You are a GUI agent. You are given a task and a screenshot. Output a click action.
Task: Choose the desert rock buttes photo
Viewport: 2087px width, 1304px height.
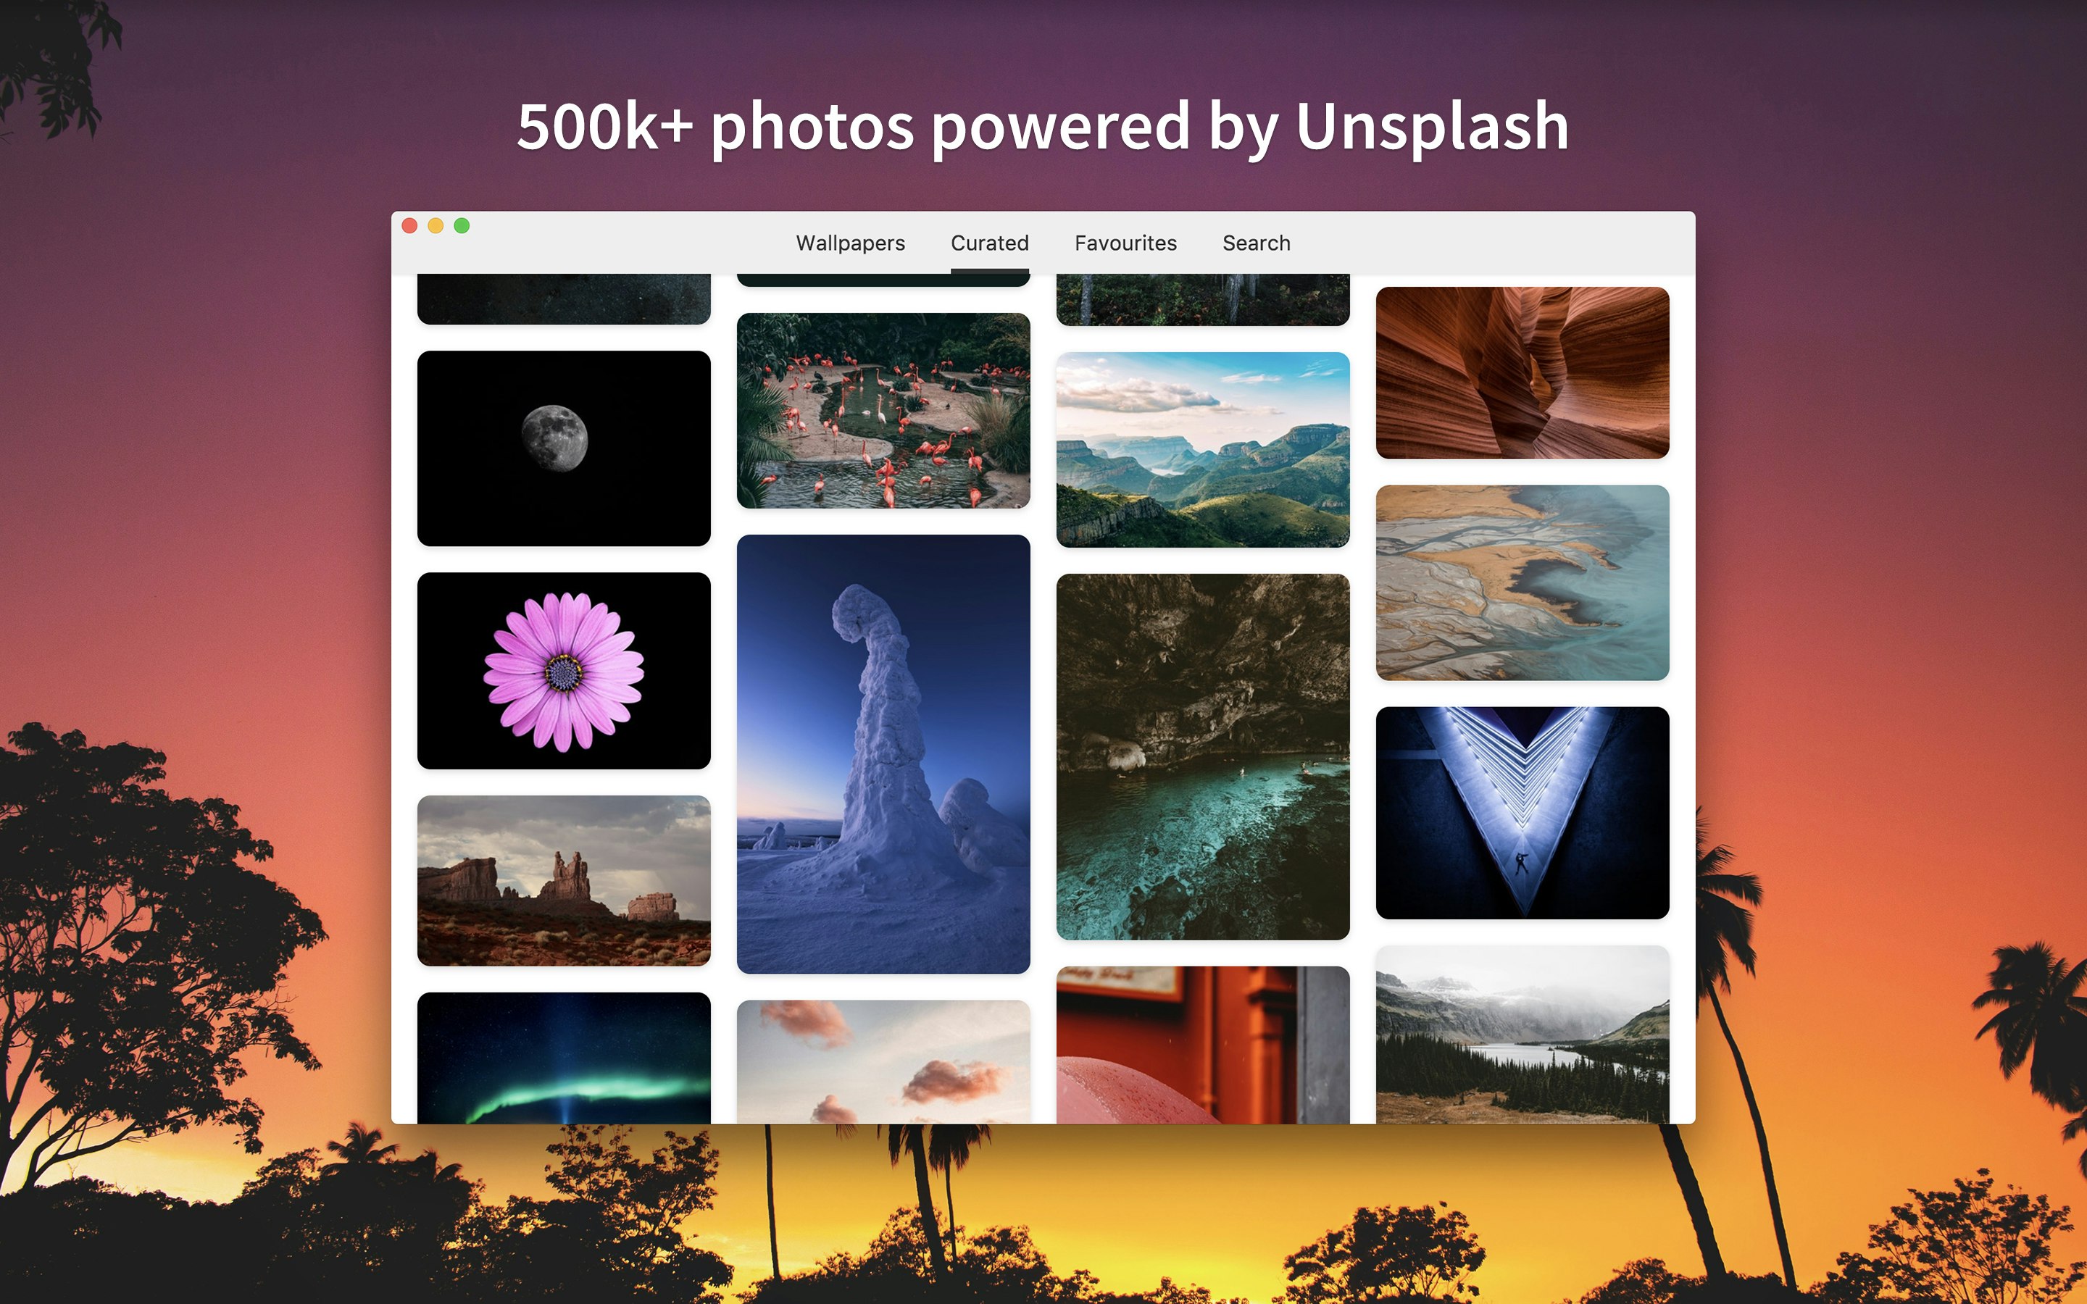[x=564, y=880]
